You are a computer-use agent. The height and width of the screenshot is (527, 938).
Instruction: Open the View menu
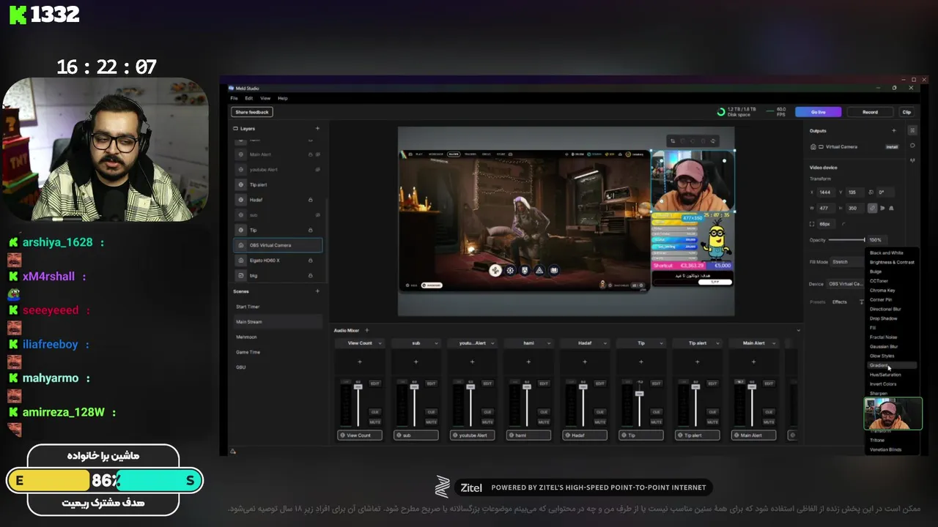265,98
